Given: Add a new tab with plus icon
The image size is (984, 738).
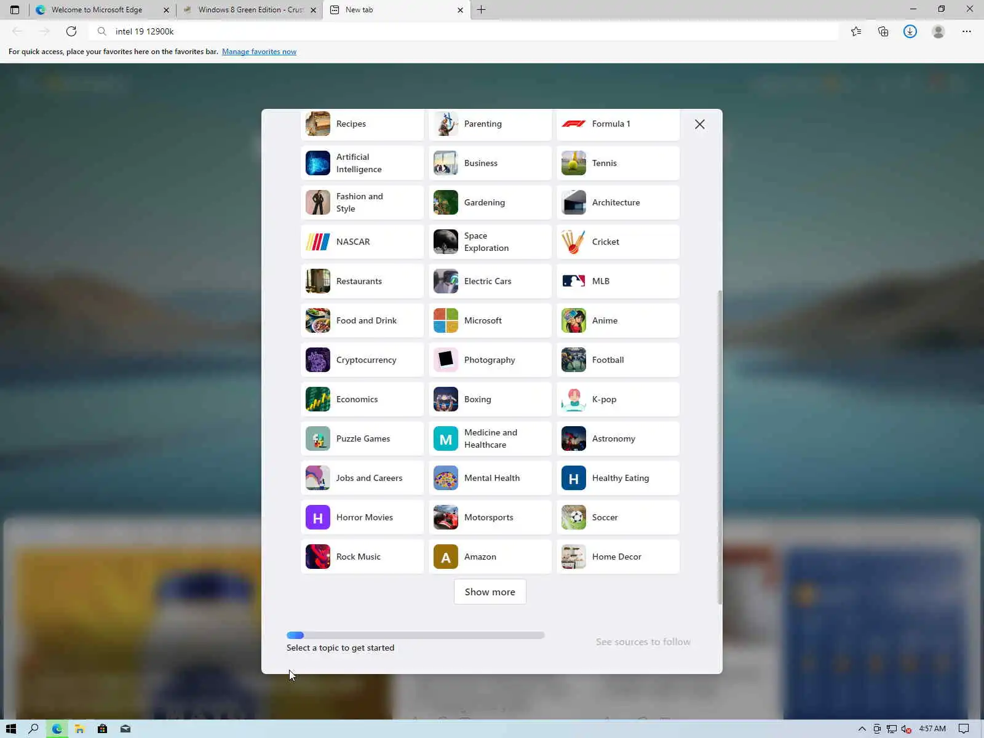Looking at the screenshot, I should (482, 10).
